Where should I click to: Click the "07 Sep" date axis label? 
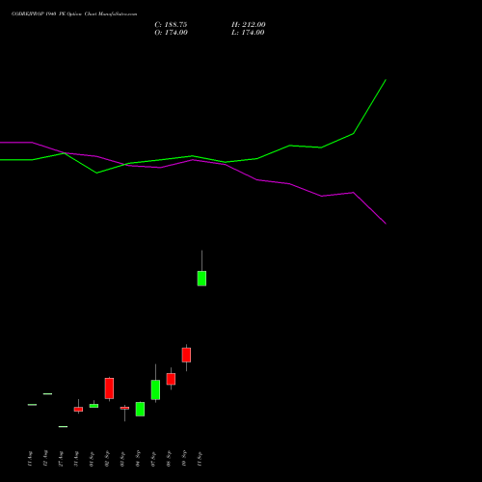click(x=153, y=459)
